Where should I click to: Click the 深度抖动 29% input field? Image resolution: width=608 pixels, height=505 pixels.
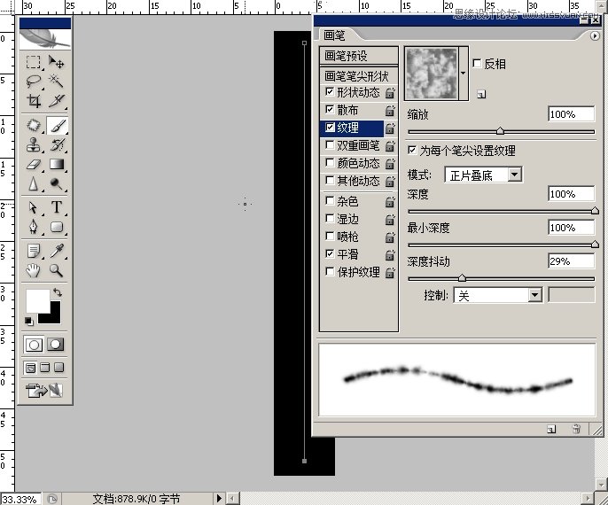[x=571, y=260]
